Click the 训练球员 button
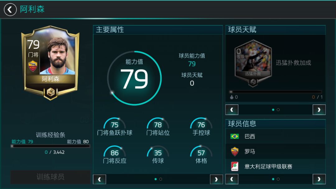The height and width of the screenshot is (189, 336). coord(50,177)
